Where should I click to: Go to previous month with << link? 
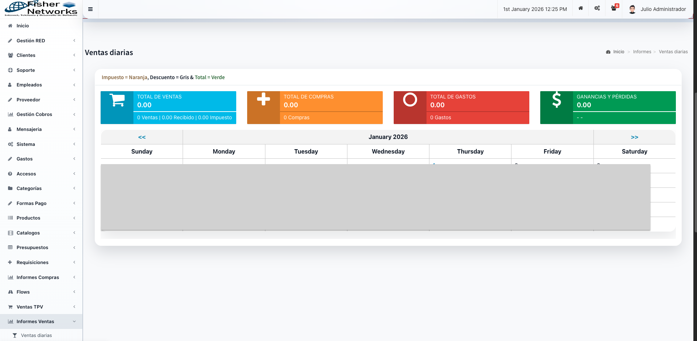pos(142,137)
